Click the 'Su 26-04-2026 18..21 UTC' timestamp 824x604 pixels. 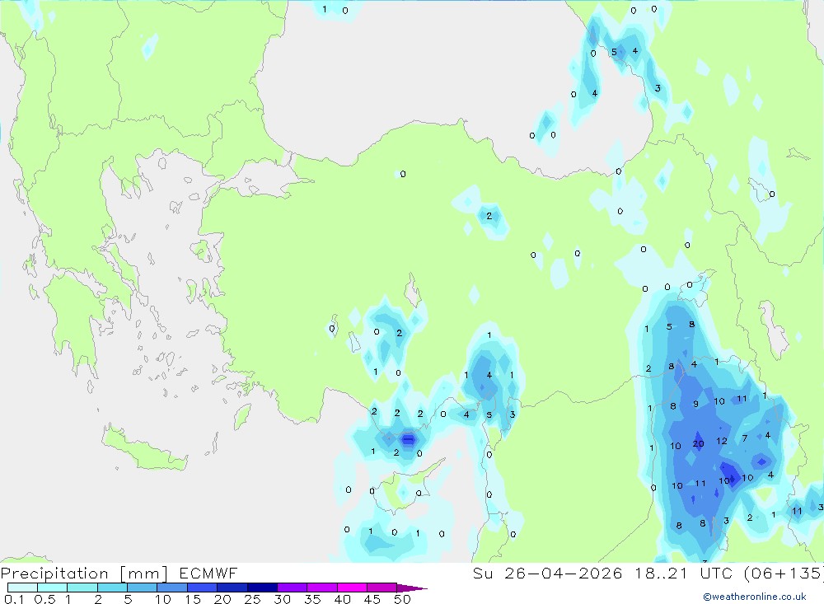603,573
